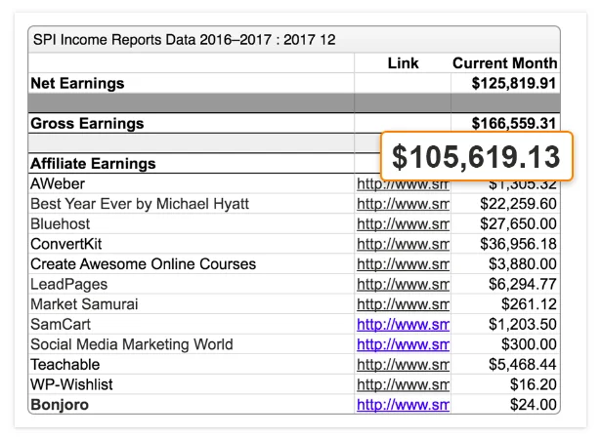The width and height of the screenshot is (602, 438).
Task: Select the Create Awesome Online Courses name
Action: click(x=144, y=264)
